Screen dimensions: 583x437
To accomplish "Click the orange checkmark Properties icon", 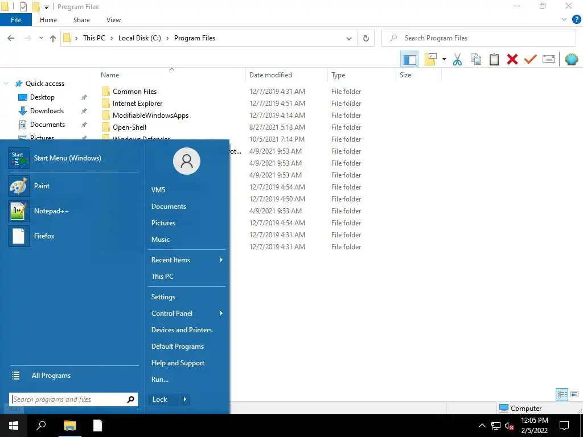I will tap(531, 59).
